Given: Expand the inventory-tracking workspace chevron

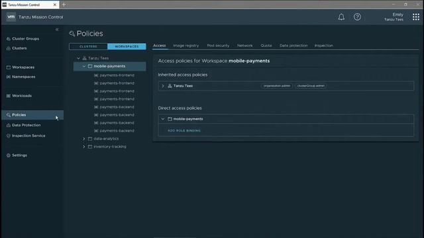Looking at the screenshot, I should point(84,147).
